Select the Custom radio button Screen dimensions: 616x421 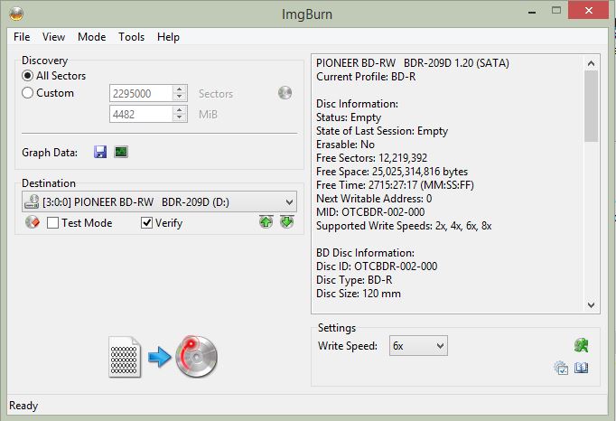pos(27,93)
